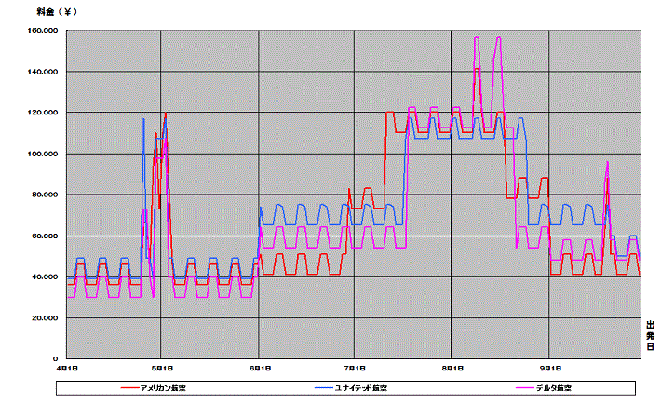Select the 料金（¥）axis title
This screenshot has height=404, width=661.
coord(57,12)
